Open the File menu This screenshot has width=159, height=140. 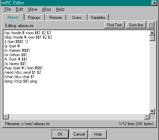(8, 9)
